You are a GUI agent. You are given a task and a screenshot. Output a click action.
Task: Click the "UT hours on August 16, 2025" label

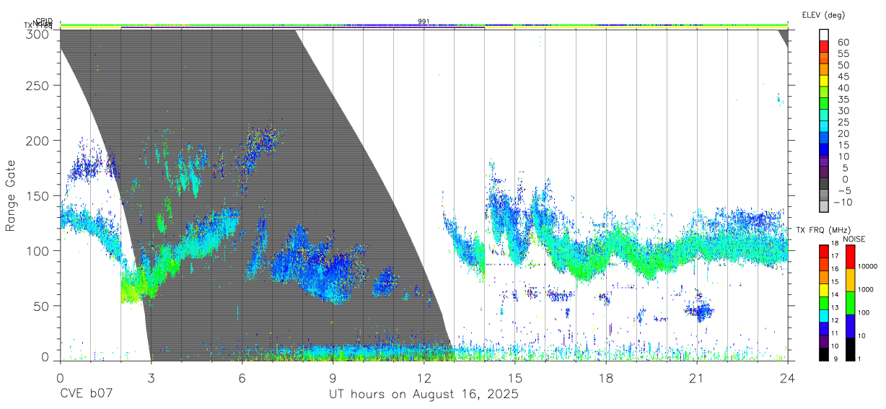424,394
